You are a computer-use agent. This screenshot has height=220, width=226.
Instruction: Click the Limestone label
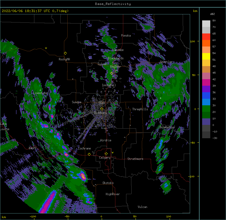[40, 93]
